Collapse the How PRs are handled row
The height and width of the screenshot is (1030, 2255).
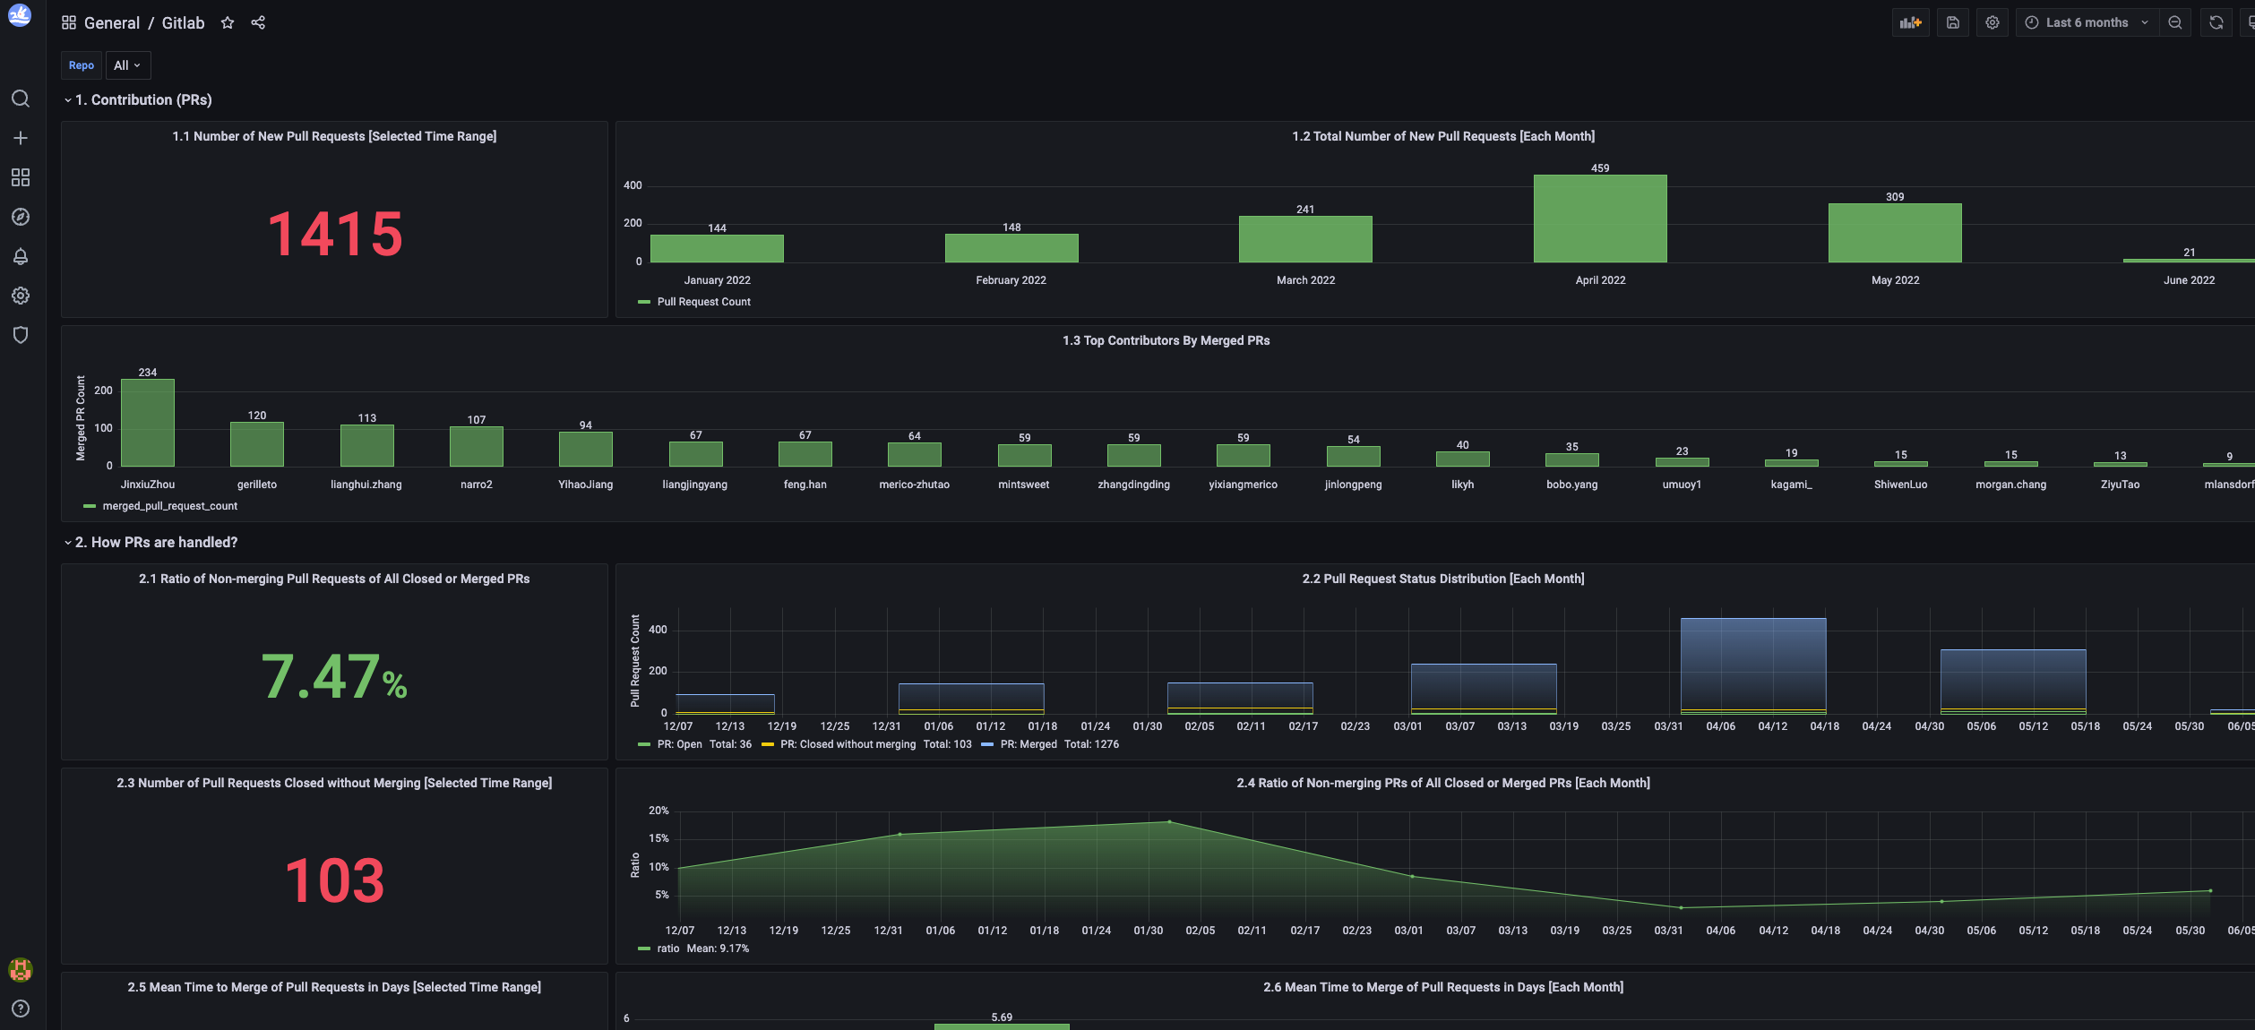155,543
